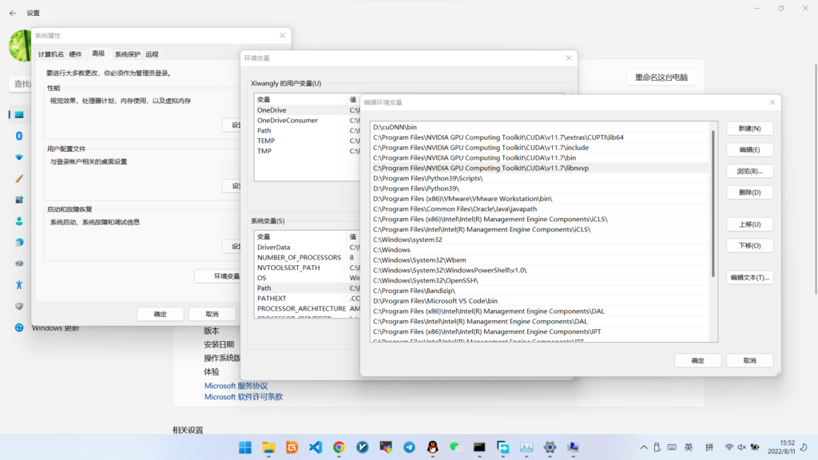Open Time and language globe icon in sidebar
Screen dimensions: 818x460
[x=19, y=243]
